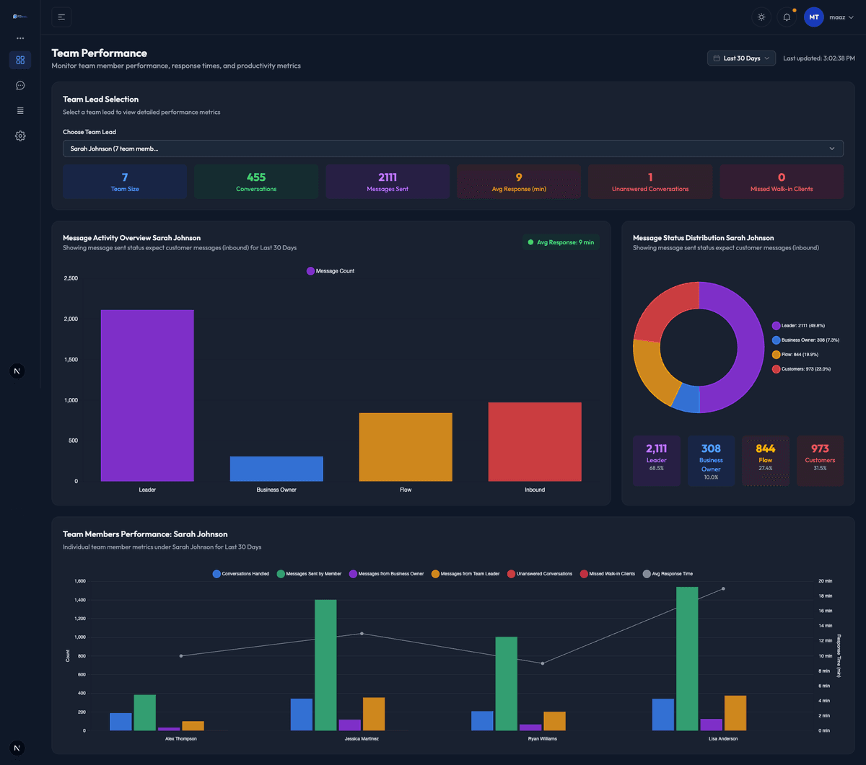Toggle the Message Count legend item
The width and height of the screenshot is (866, 765).
click(331, 270)
